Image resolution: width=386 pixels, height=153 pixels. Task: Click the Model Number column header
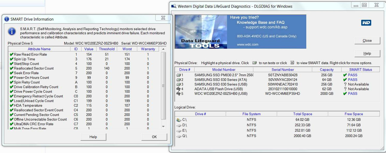pos(224,70)
